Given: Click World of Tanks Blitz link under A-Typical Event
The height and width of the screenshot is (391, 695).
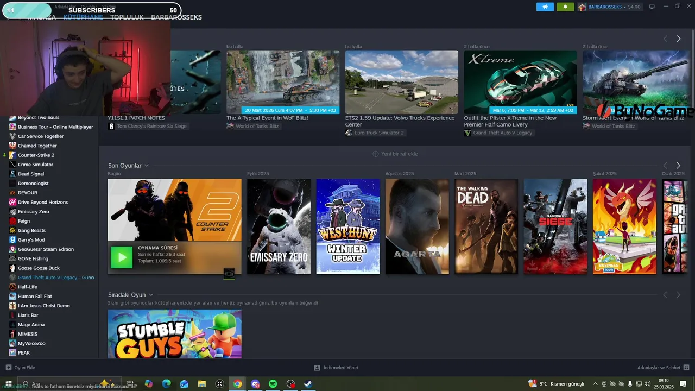Looking at the screenshot, I should (257, 126).
